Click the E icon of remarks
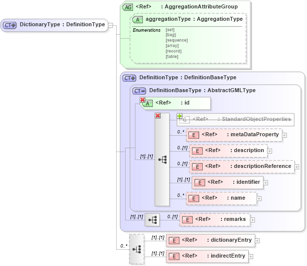This screenshot has height=266, width=307. [x=187, y=220]
